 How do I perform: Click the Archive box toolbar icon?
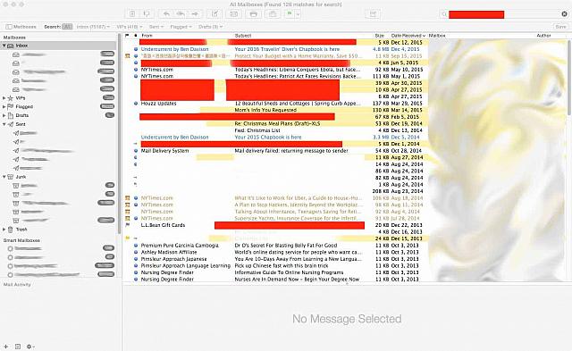(x=273, y=14)
